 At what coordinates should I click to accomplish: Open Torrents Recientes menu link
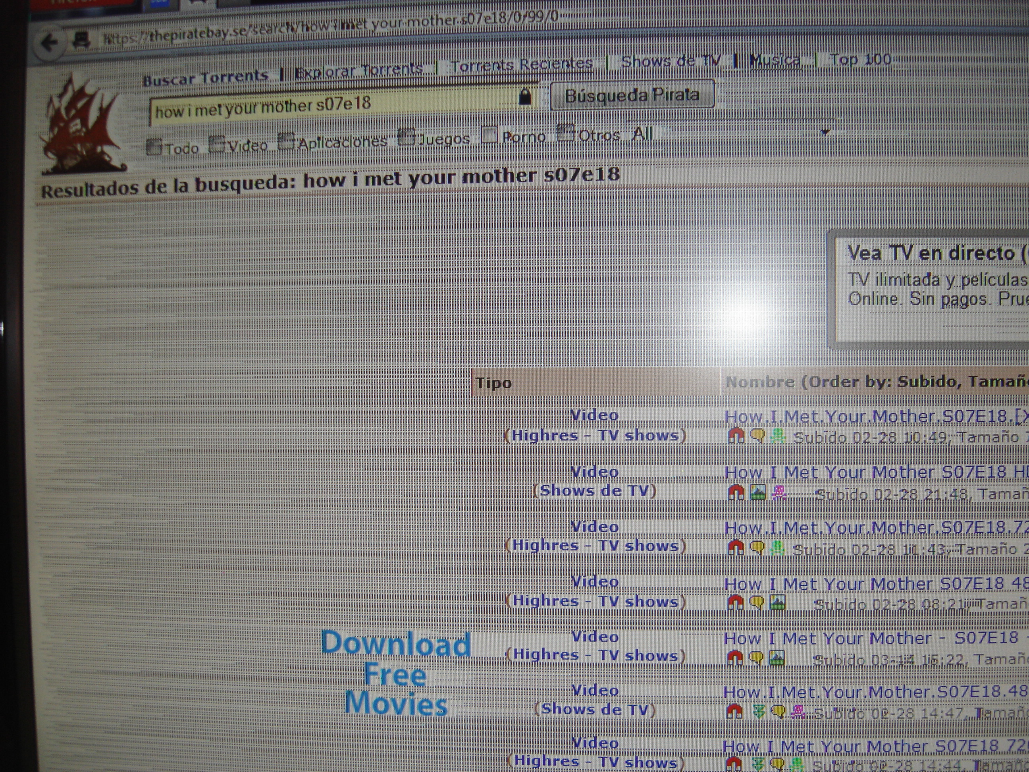pos(522,65)
